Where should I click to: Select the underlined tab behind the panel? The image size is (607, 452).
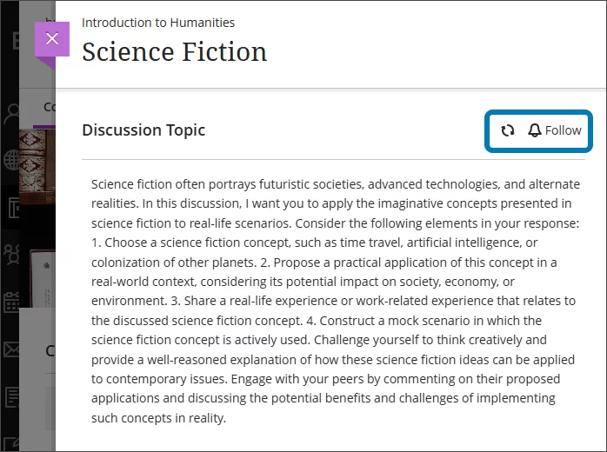49,108
